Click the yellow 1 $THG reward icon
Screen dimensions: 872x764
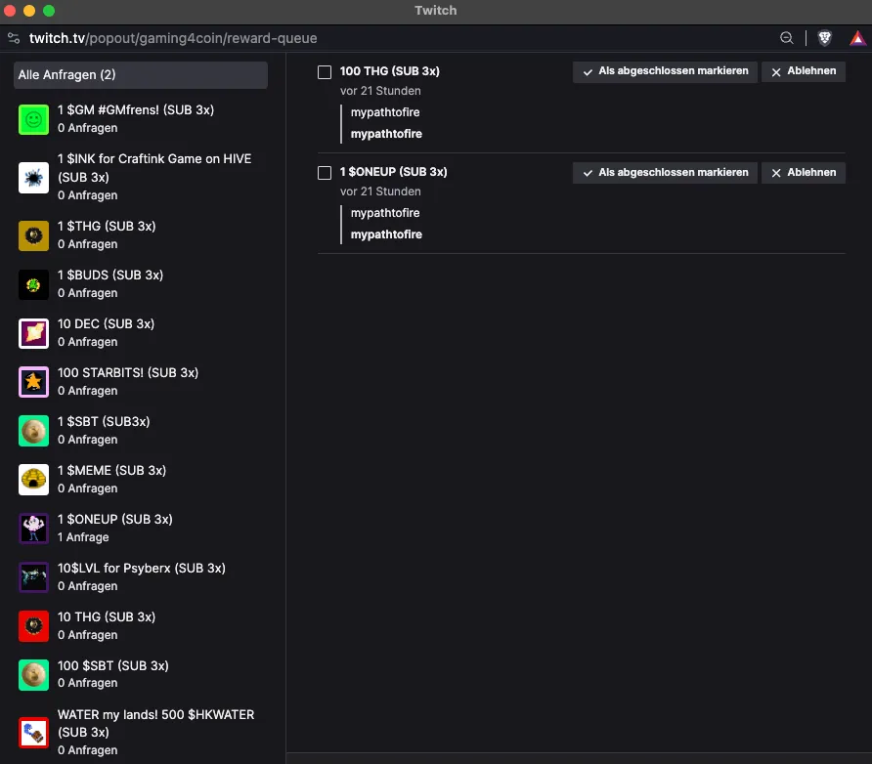coord(33,235)
